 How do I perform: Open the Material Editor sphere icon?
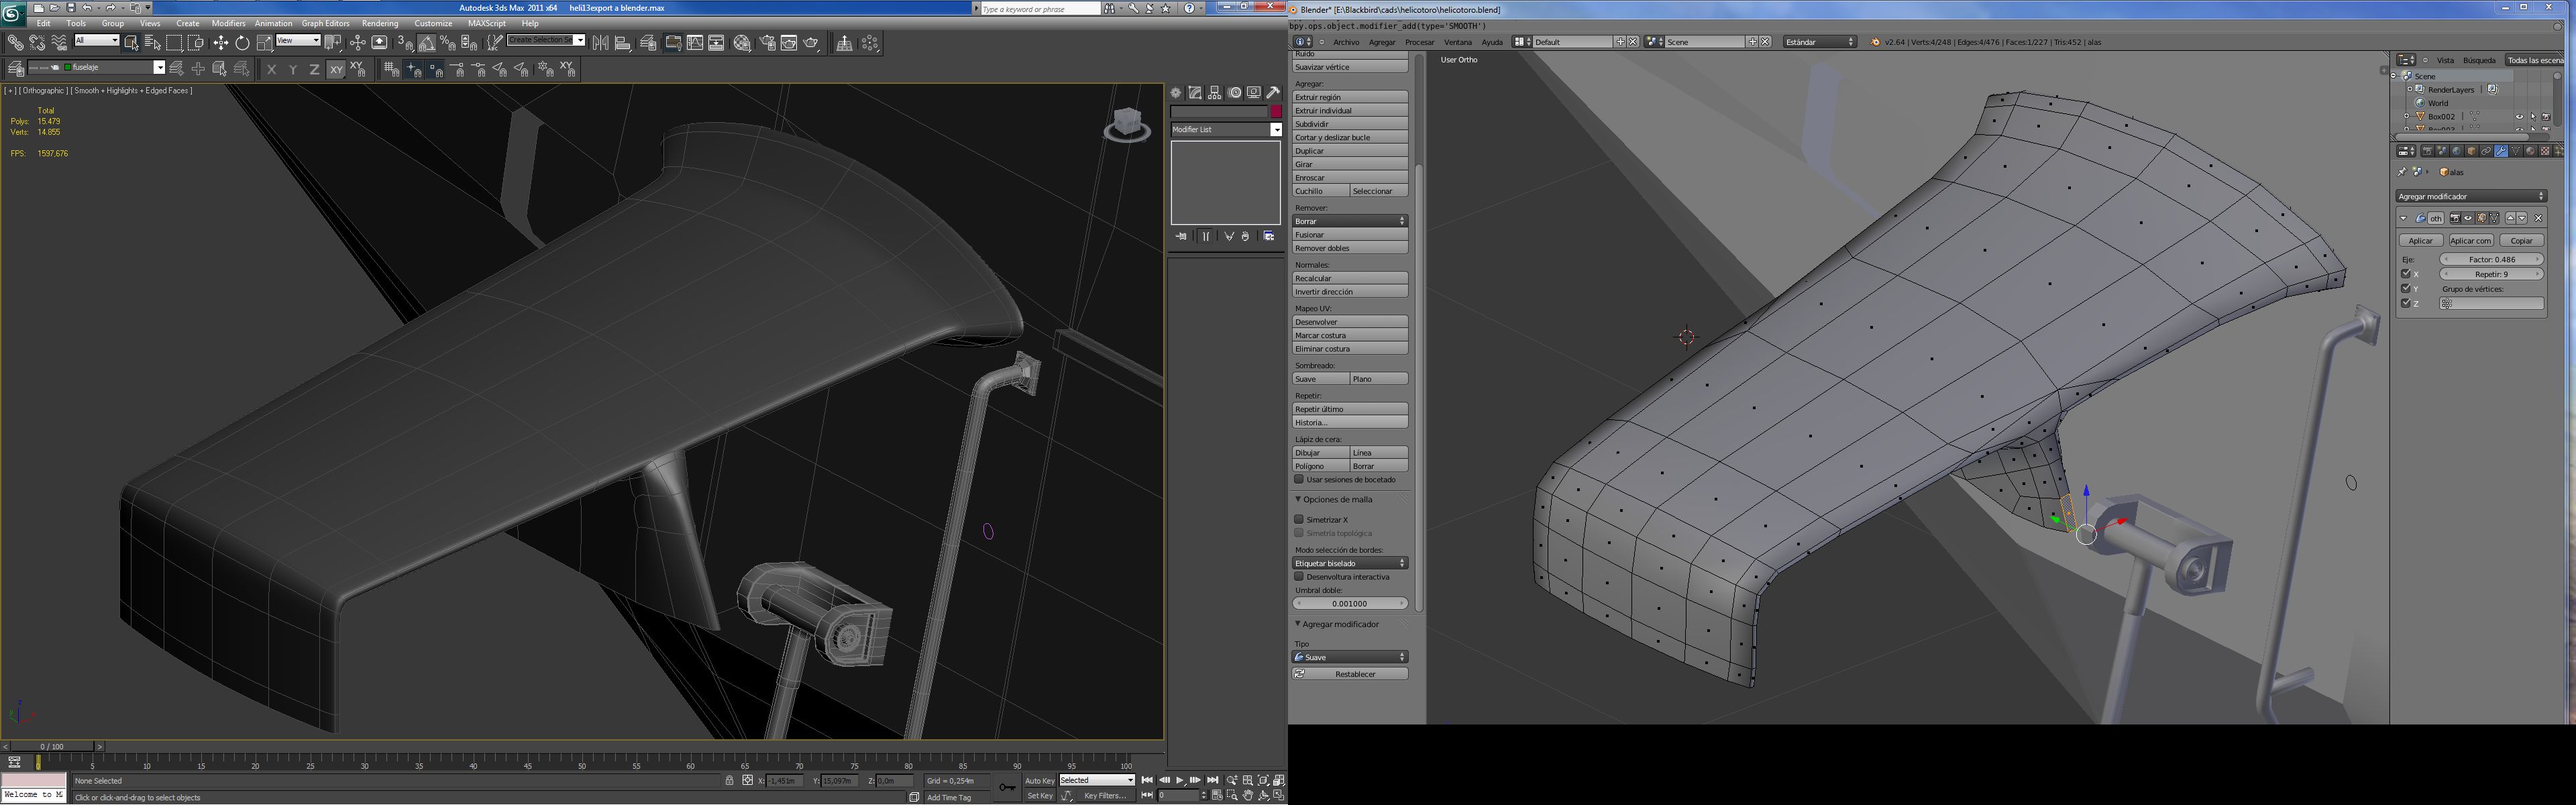point(742,43)
